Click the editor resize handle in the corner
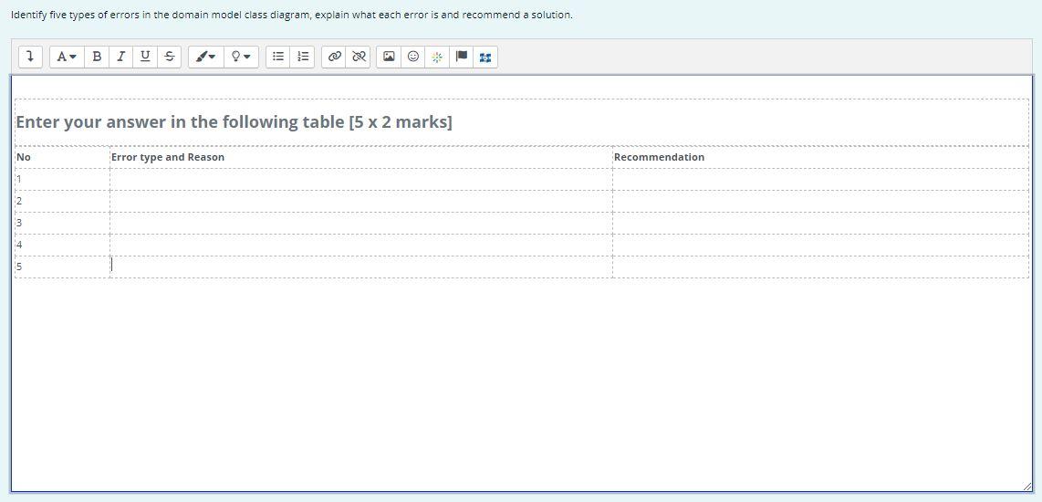Viewport: 1042px width, 502px height. 1027,486
